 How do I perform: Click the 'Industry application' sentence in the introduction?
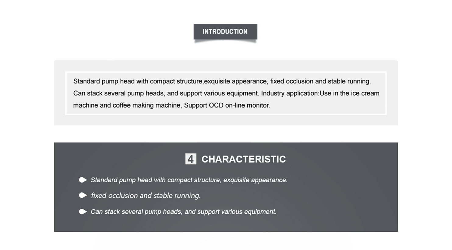[320, 93]
